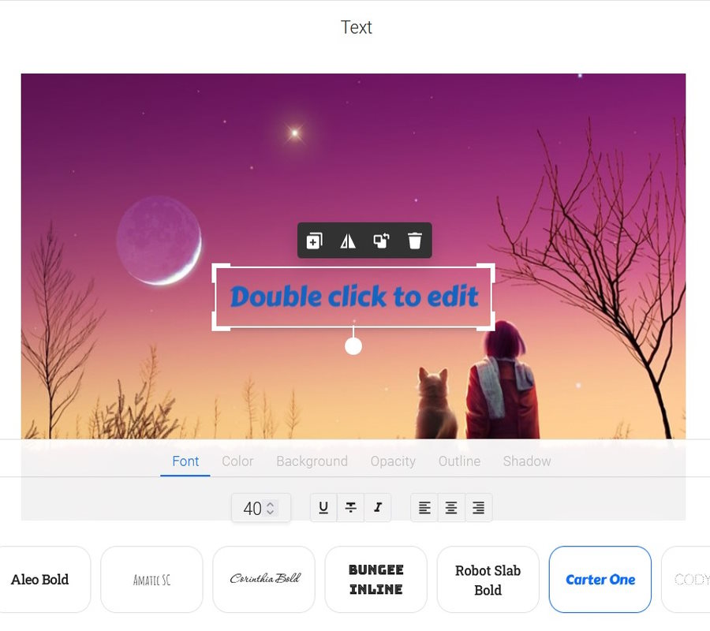Choose the Aleo Bold font
Image resolution: width=710 pixels, height=631 pixels.
point(40,580)
